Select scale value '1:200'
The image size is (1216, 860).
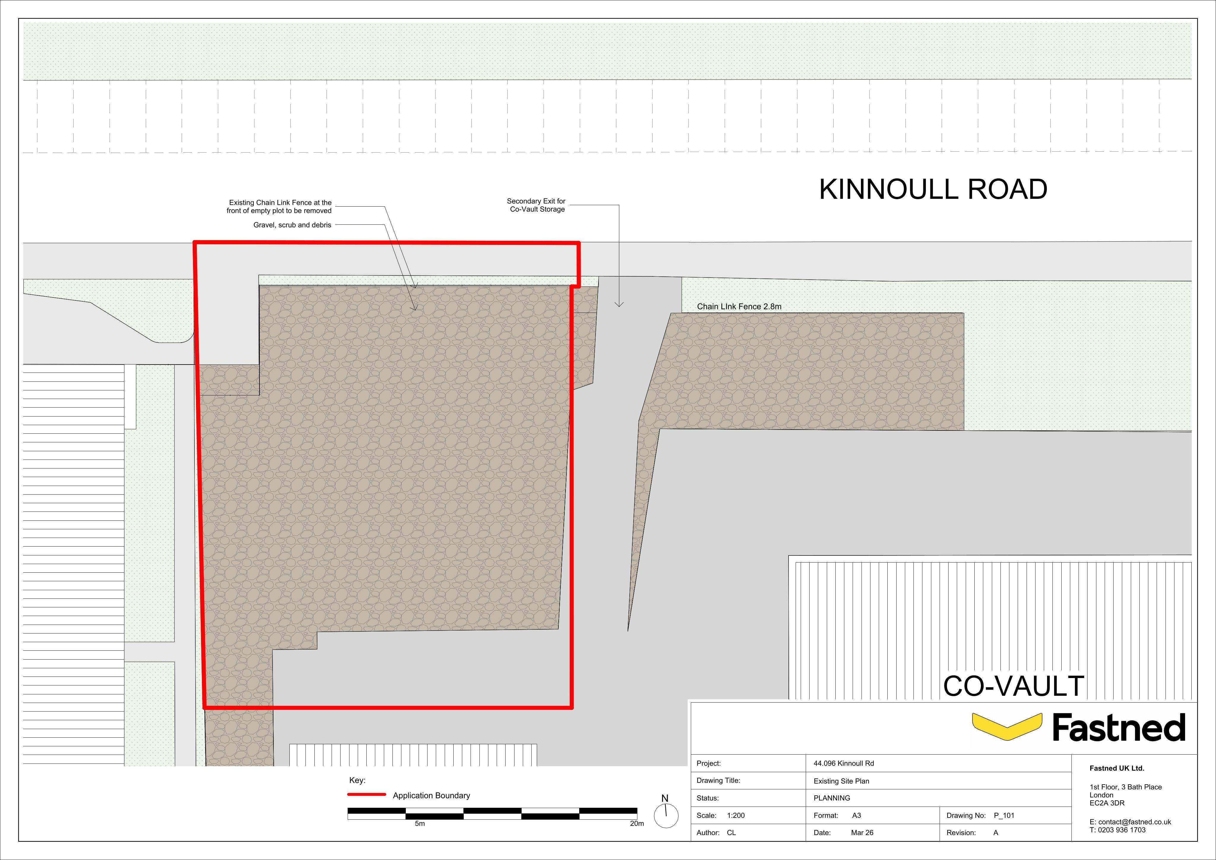[736, 815]
